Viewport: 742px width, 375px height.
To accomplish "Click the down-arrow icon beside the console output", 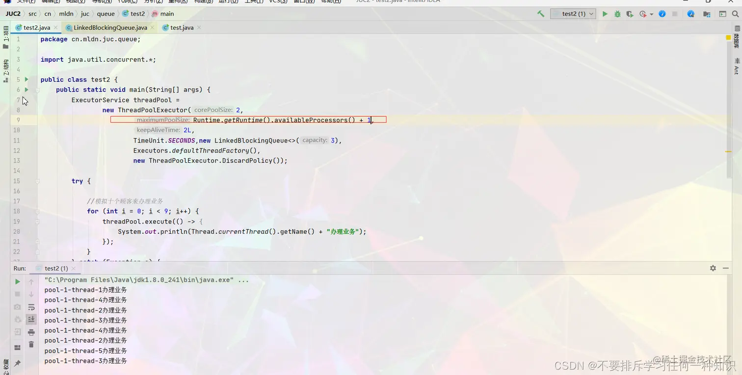I will click(x=31, y=294).
